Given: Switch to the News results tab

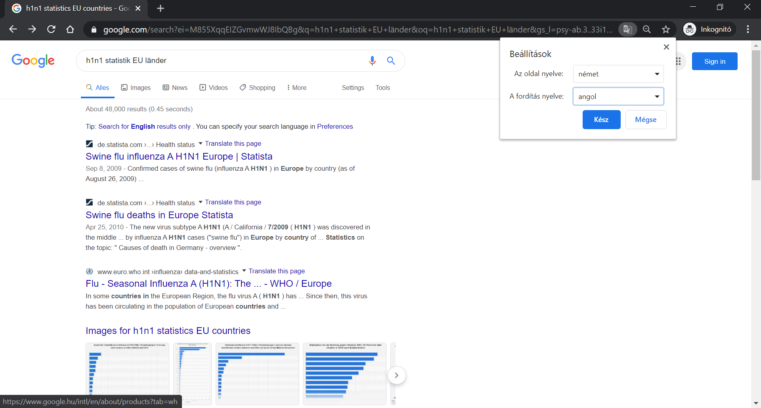Looking at the screenshot, I should (175, 88).
